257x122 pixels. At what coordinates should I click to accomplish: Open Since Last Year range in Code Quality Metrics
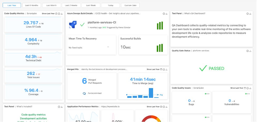tap(48, 14)
